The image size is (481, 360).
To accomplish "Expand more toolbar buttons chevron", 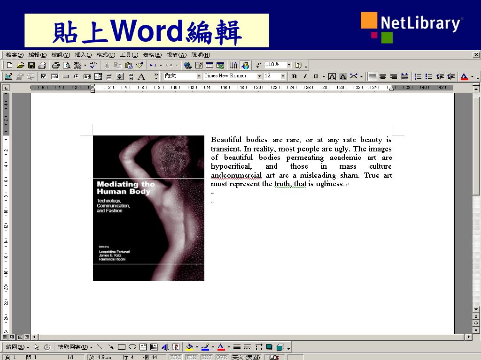I will click(x=156, y=76).
